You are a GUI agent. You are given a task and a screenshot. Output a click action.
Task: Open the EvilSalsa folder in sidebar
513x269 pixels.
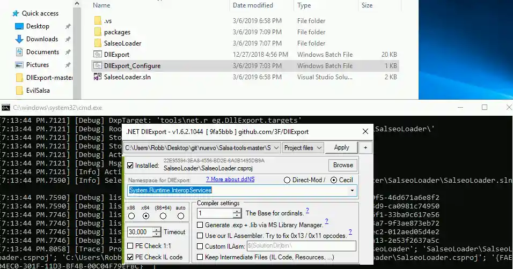tap(39, 91)
